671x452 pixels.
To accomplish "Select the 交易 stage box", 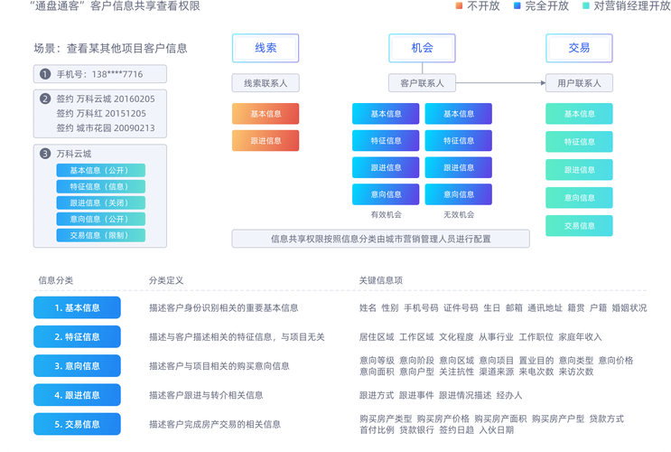I will [579, 48].
